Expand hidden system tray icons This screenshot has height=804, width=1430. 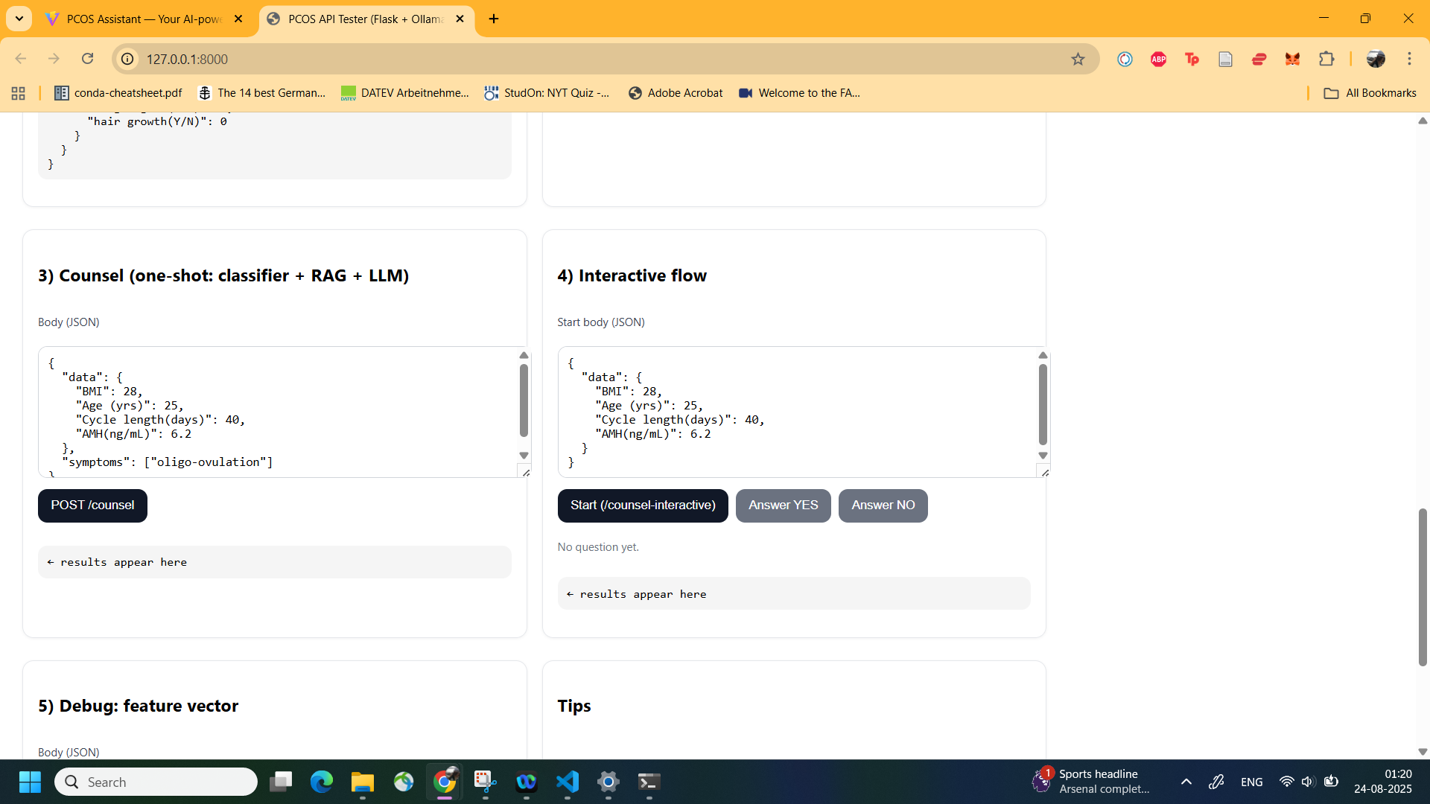(1186, 782)
